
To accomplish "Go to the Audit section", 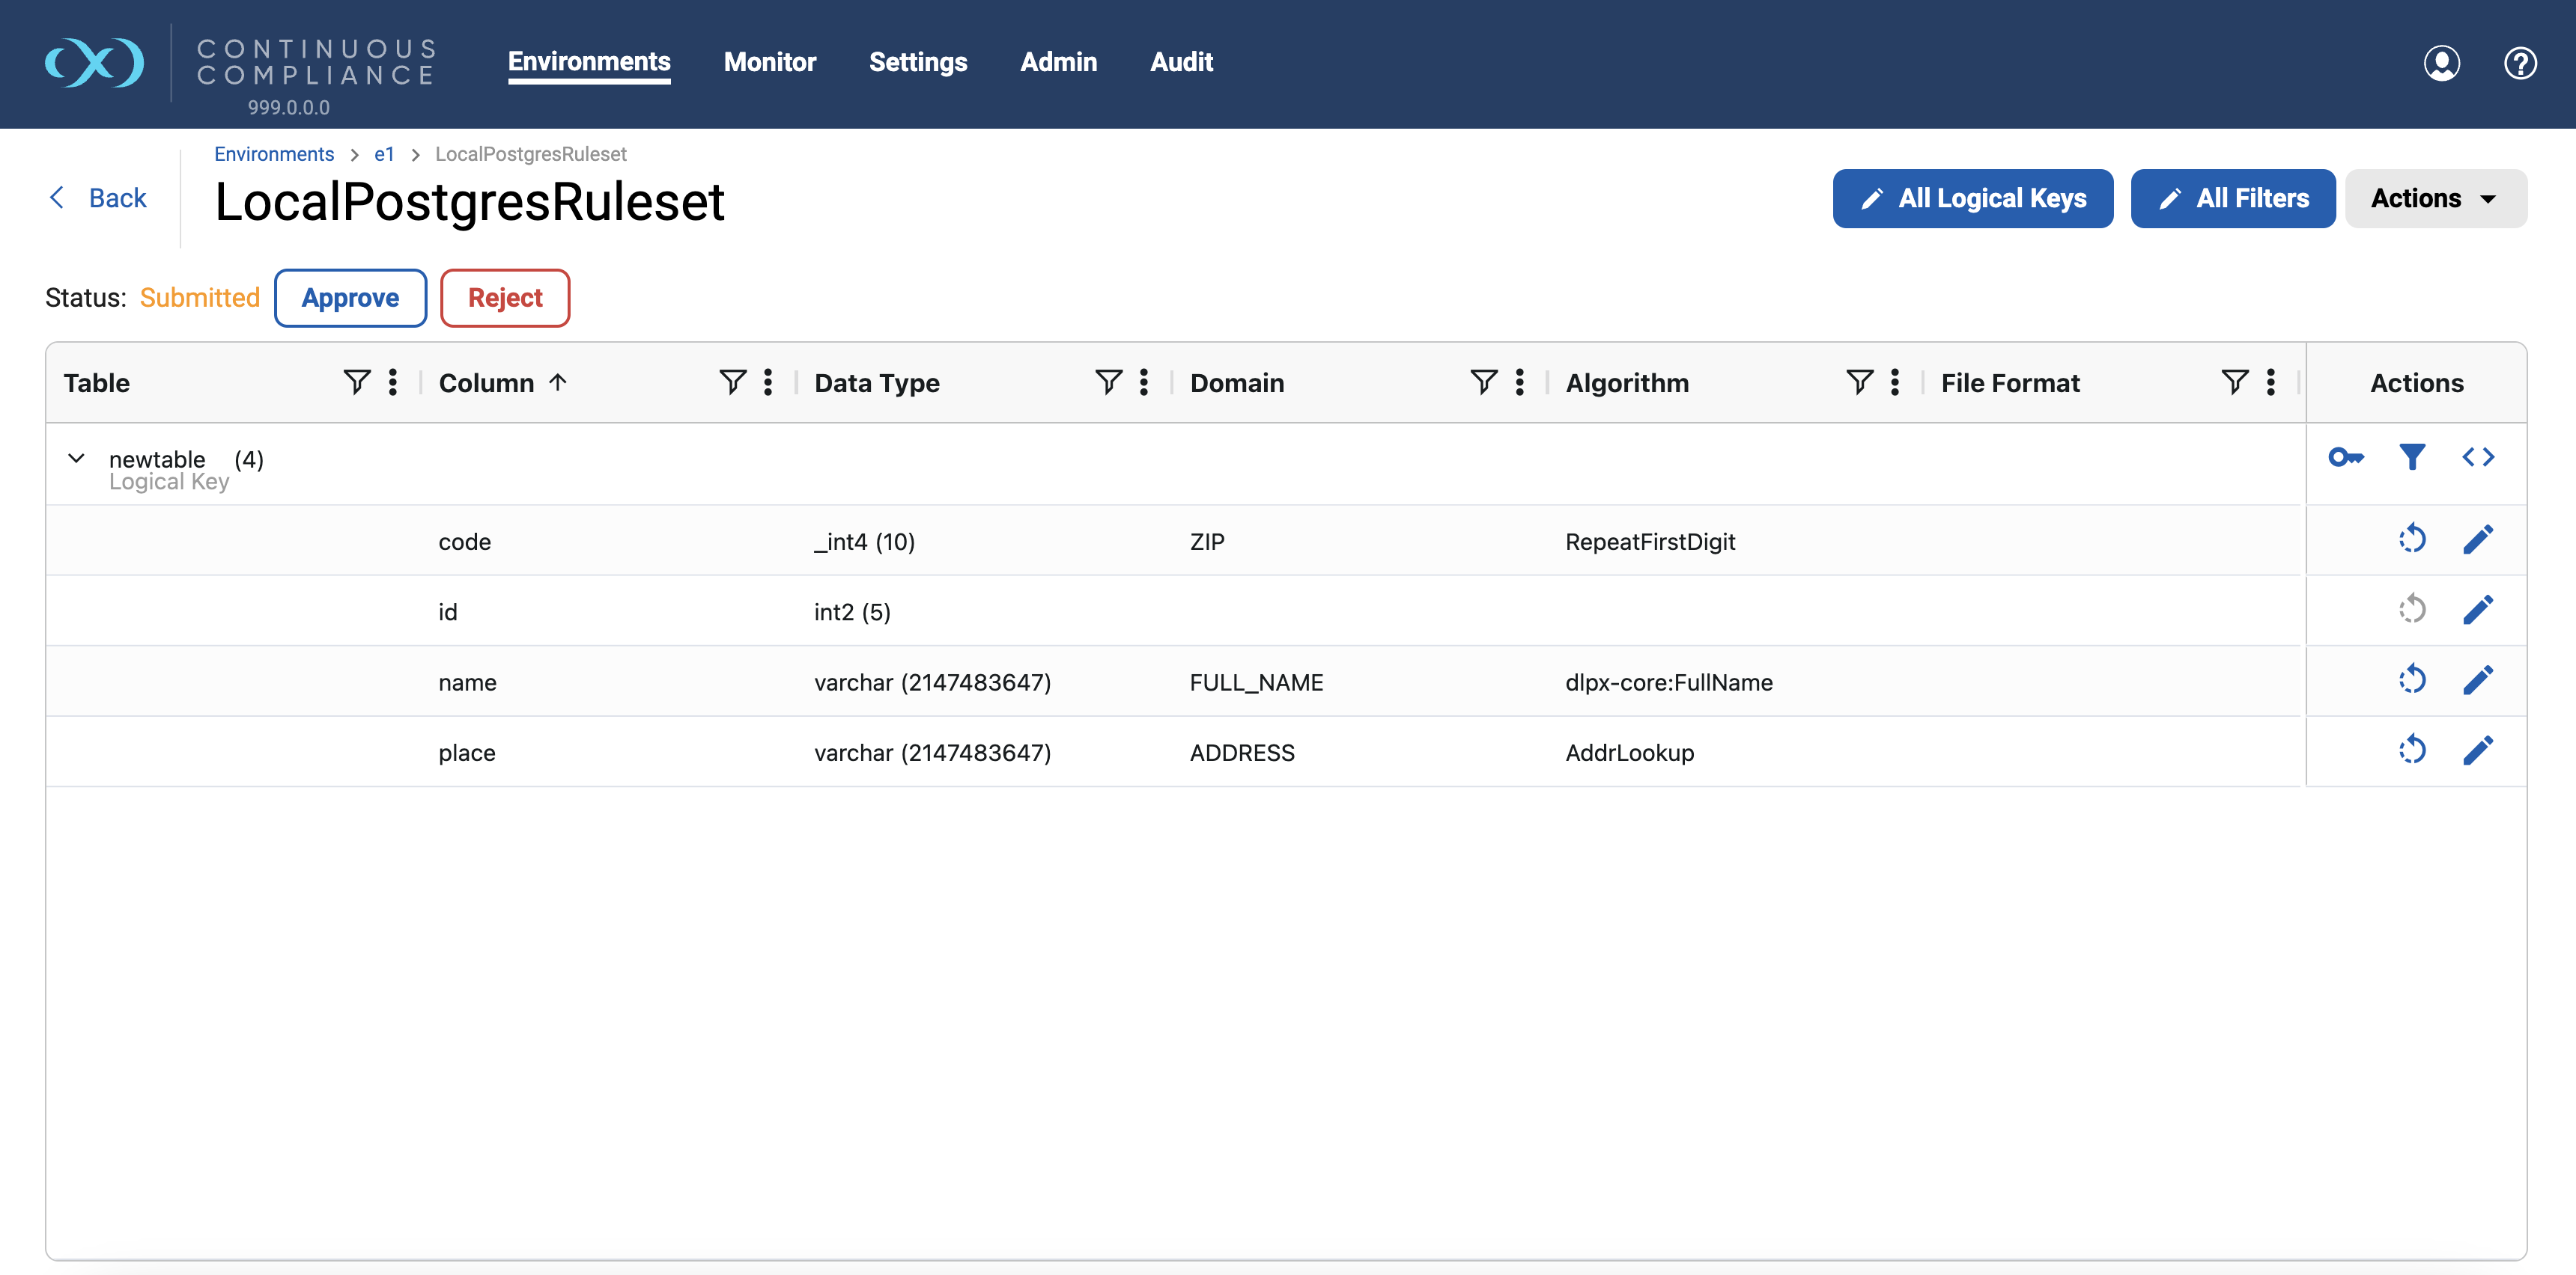I will tap(1182, 62).
